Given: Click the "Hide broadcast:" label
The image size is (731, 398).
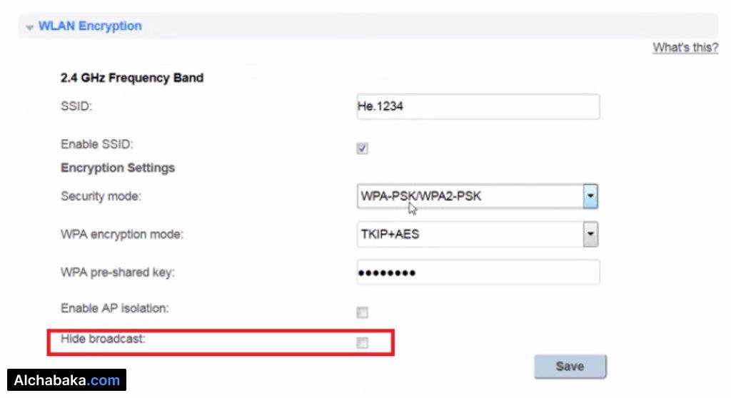Looking at the screenshot, I should (103, 339).
